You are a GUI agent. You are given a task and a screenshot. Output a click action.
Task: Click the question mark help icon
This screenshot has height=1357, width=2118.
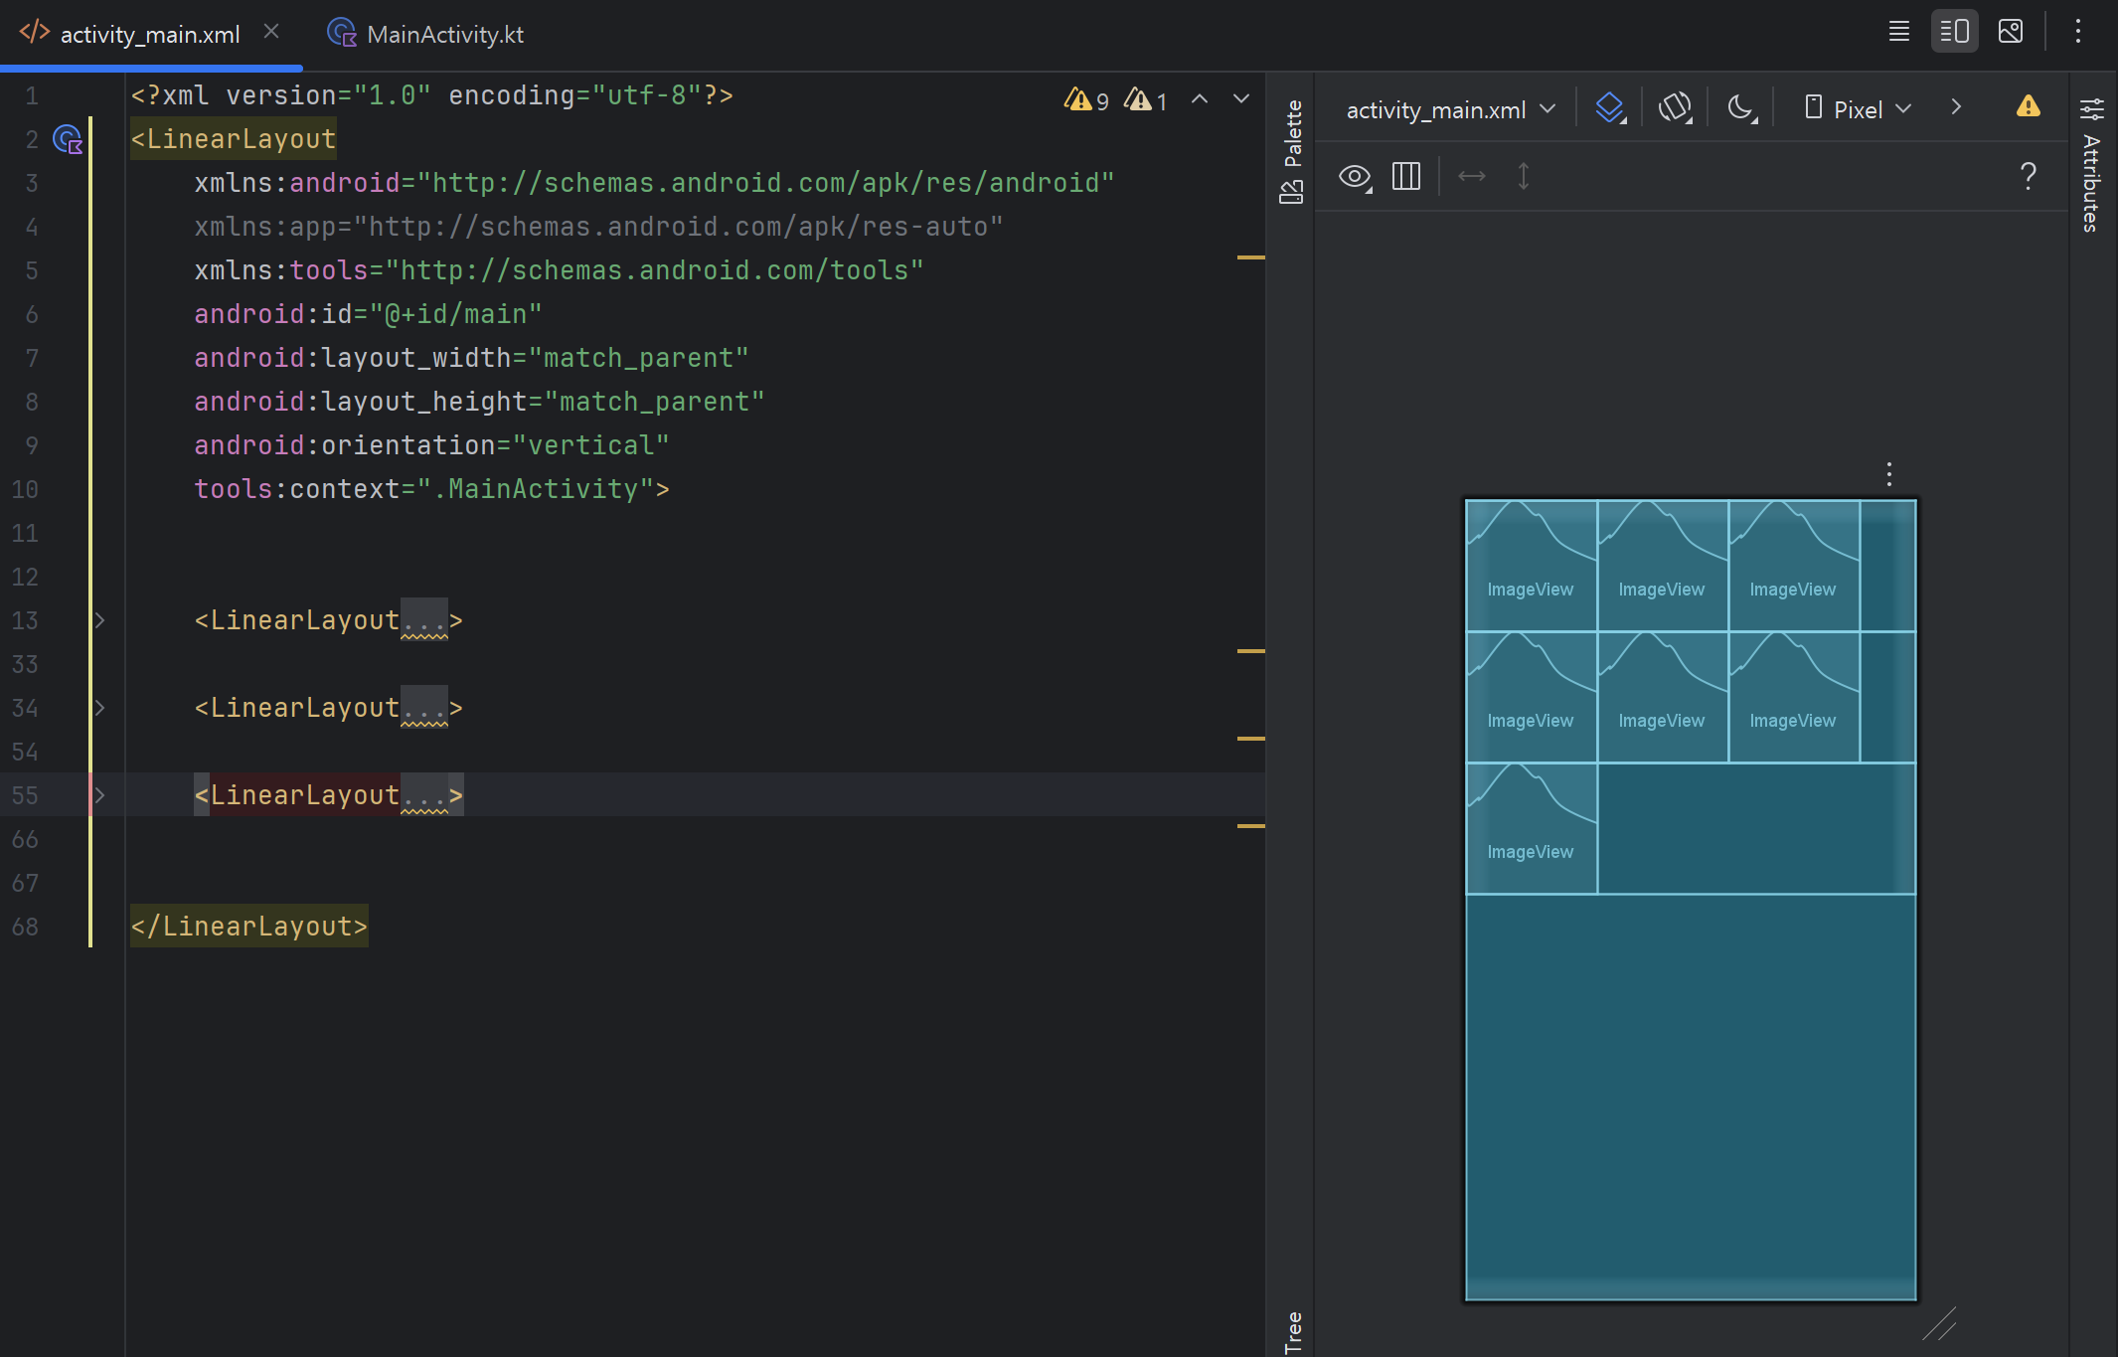click(x=2028, y=177)
